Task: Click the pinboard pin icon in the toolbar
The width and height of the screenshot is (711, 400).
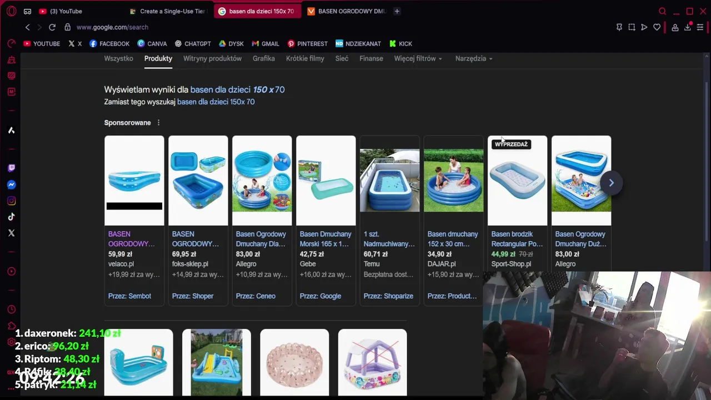Action: tap(619, 27)
